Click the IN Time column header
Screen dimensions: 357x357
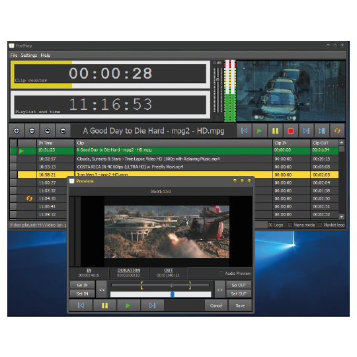coord(56,143)
